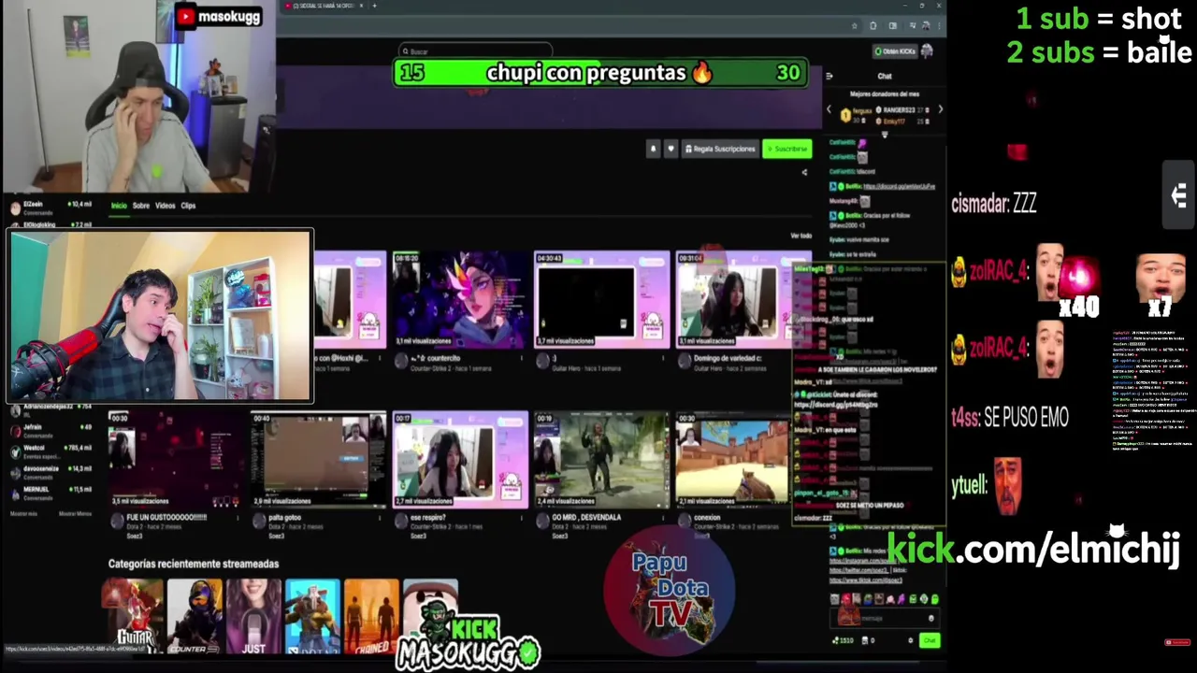Click the notification bell icon on the channel
The width and height of the screenshot is (1197, 673).
pyautogui.click(x=653, y=149)
